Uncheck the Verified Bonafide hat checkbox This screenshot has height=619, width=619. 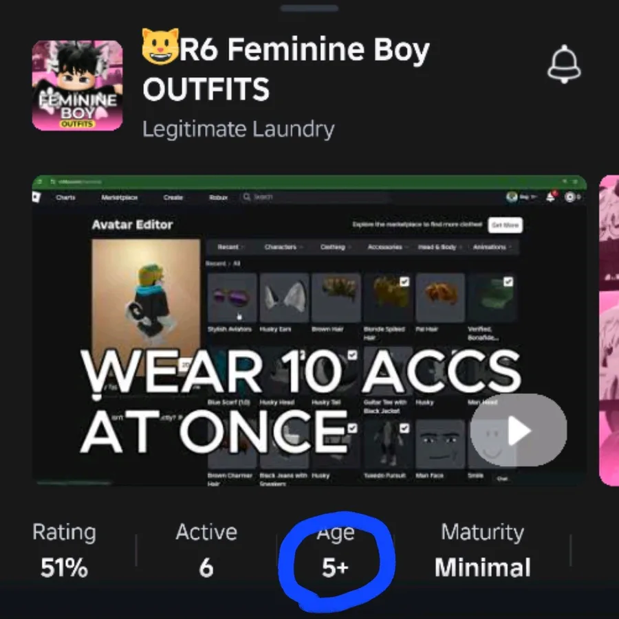[x=508, y=282]
